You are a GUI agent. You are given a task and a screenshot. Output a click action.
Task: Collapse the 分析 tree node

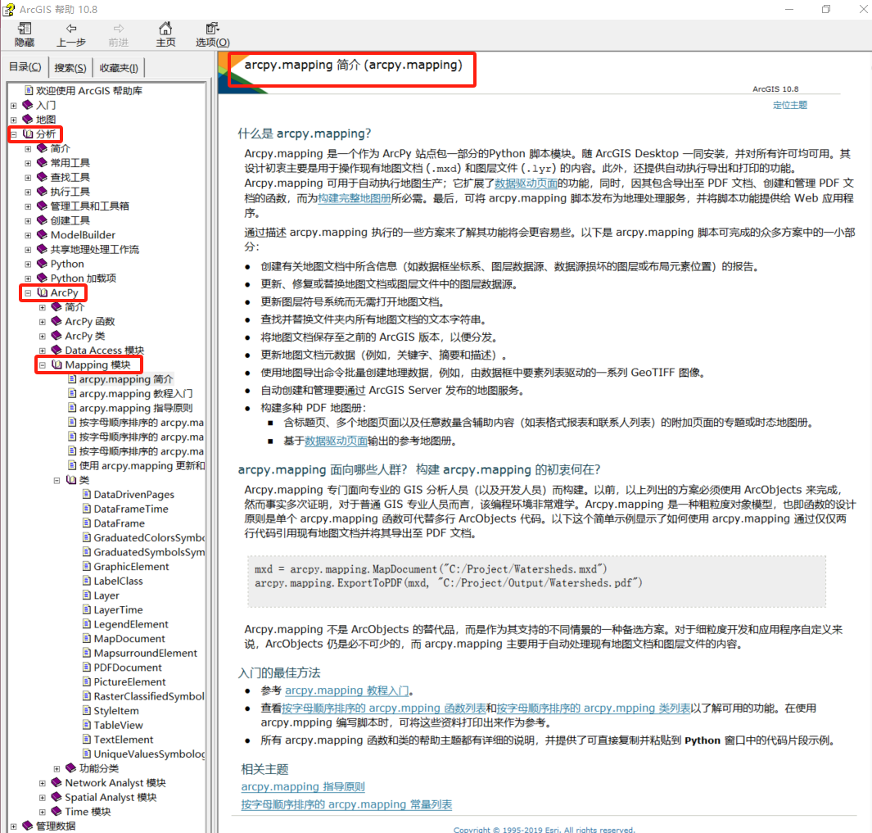[14, 134]
